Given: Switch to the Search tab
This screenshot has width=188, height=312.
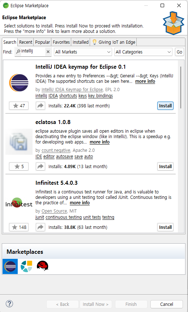Looking at the screenshot, I should pyautogui.click(x=9, y=42).
